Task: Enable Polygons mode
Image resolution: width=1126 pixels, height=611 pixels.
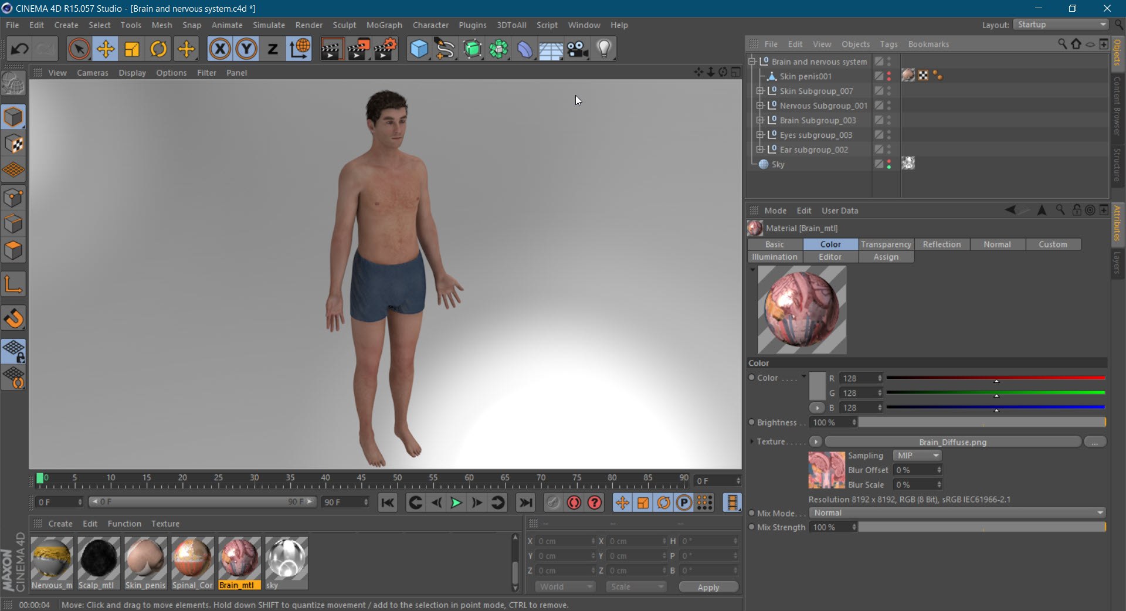Action: (13, 250)
